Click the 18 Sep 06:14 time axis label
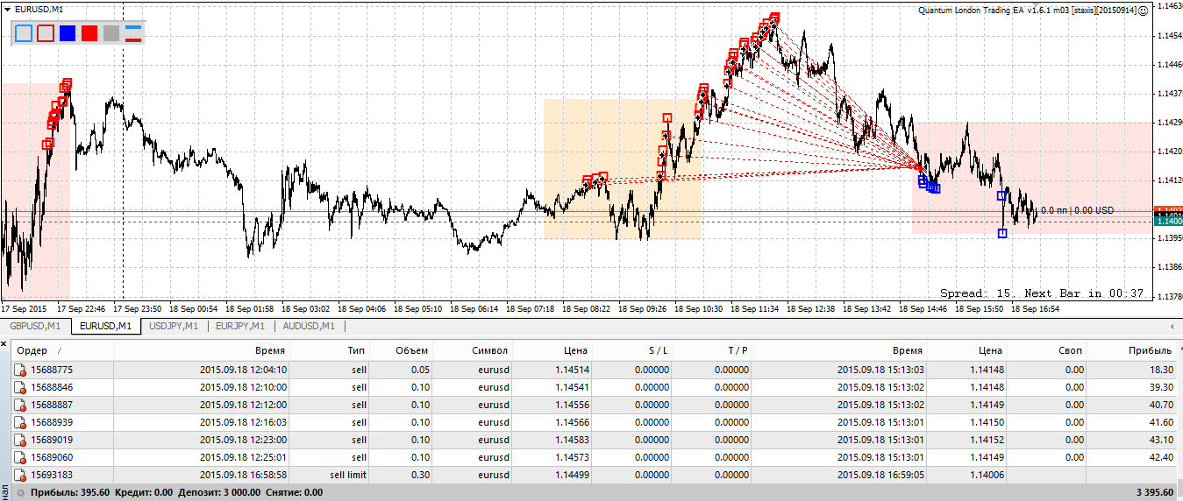 click(474, 308)
